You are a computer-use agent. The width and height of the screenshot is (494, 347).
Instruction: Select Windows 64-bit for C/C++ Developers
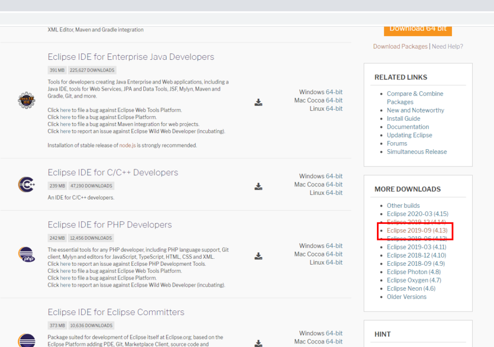point(334,176)
